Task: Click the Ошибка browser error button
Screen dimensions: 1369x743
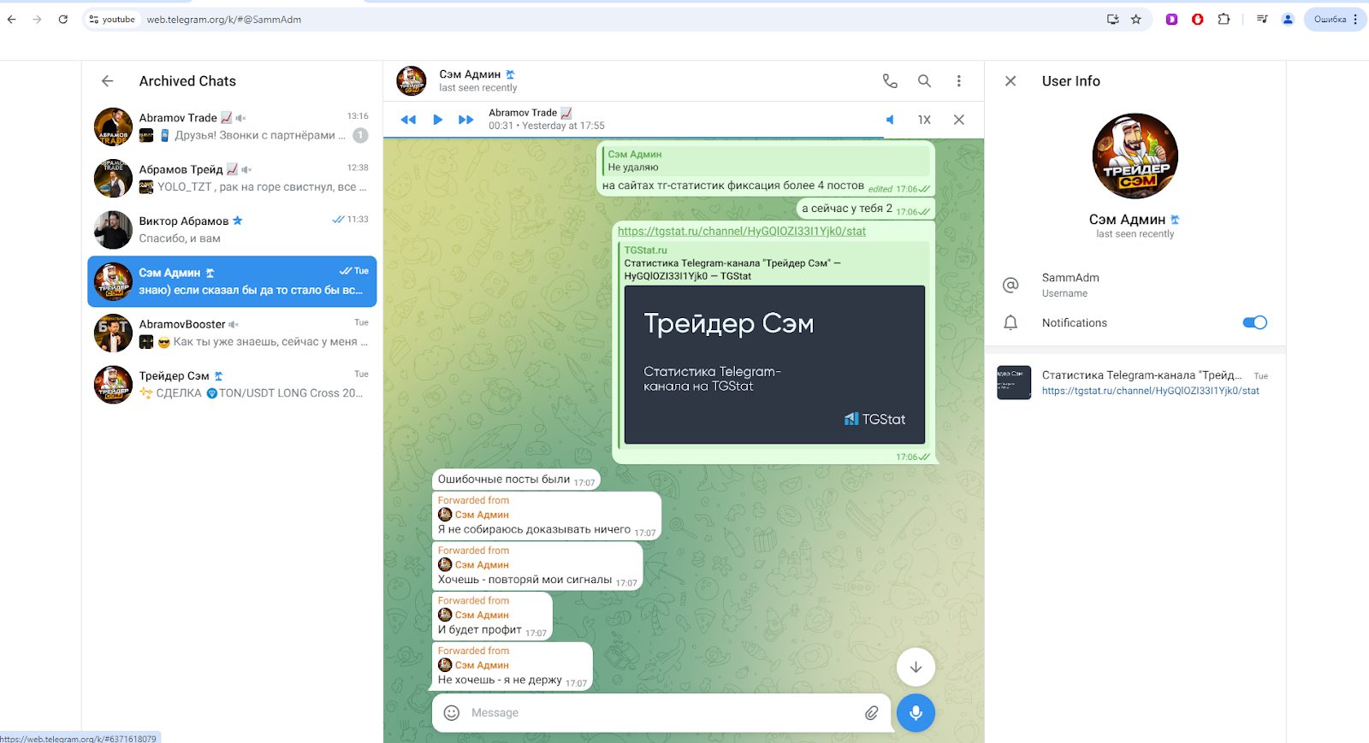Action: 1335,19
